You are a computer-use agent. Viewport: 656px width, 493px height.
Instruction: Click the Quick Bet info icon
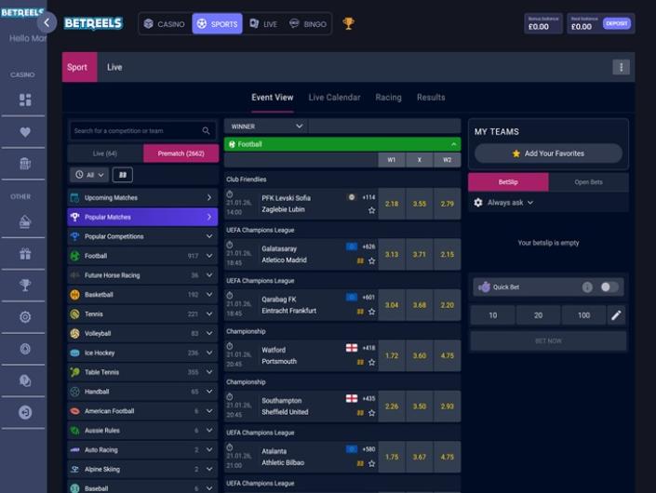coord(587,287)
